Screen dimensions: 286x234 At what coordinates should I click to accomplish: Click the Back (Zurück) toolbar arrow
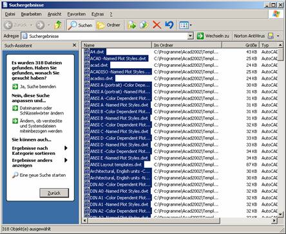click(8, 25)
